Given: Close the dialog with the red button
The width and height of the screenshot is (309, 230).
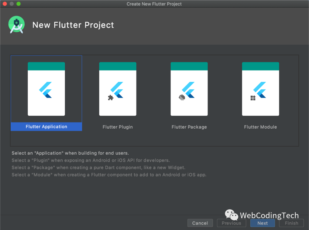Looking at the screenshot, I should click(5, 4).
